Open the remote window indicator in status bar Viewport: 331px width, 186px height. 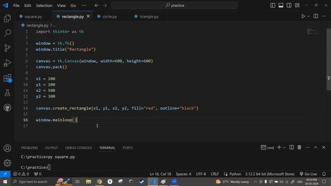5,174
